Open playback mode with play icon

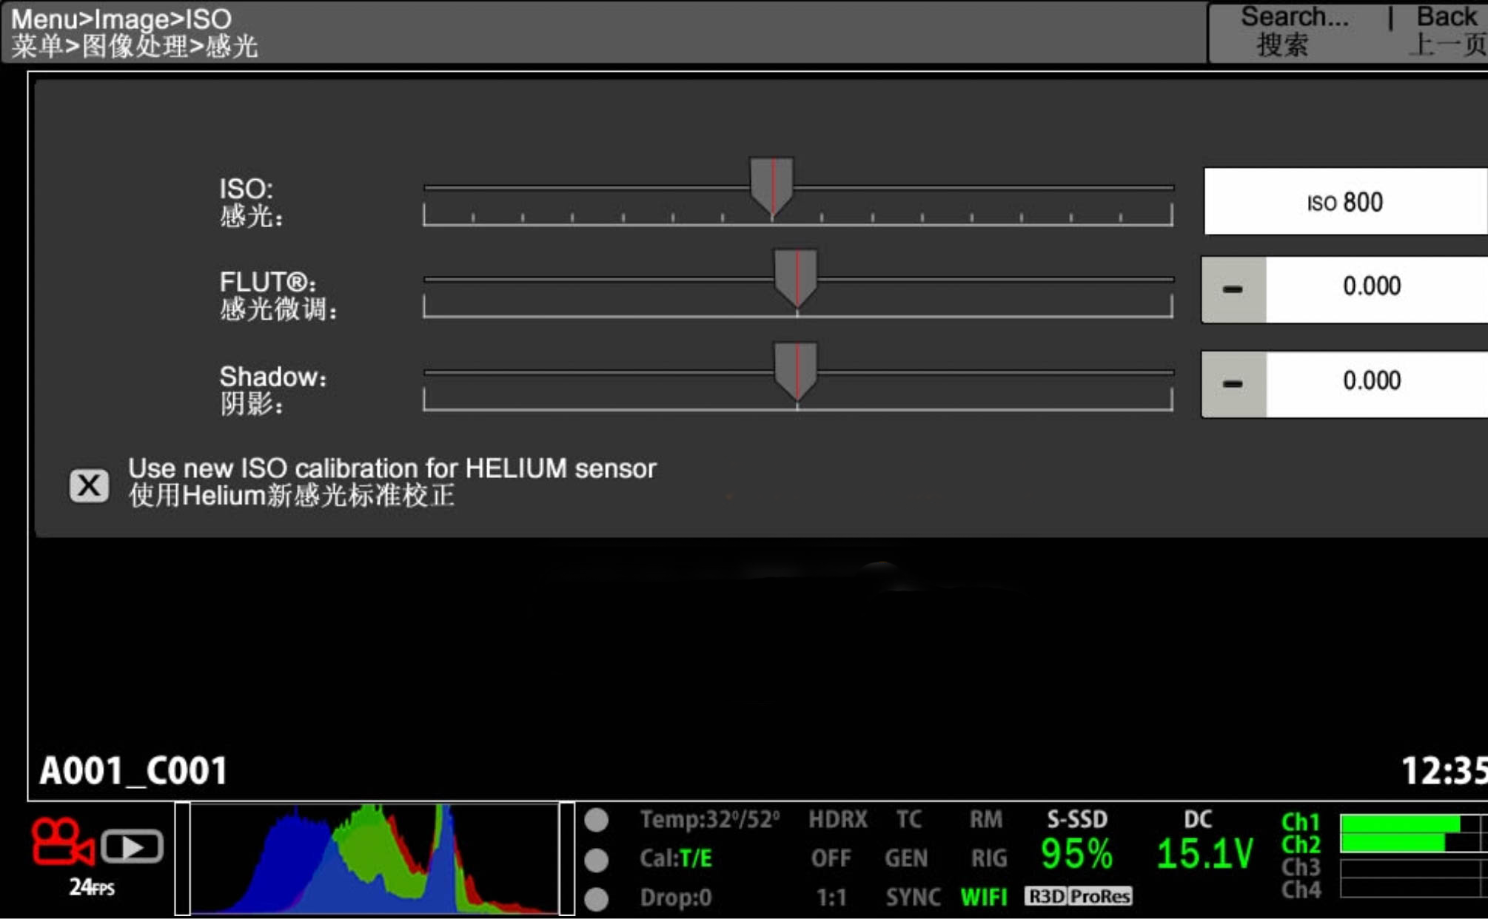click(x=132, y=846)
